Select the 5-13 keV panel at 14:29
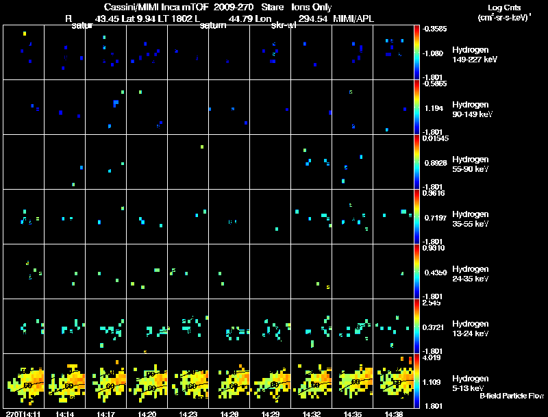Image resolution: width=548 pixels, height=417 pixels. coord(271,381)
